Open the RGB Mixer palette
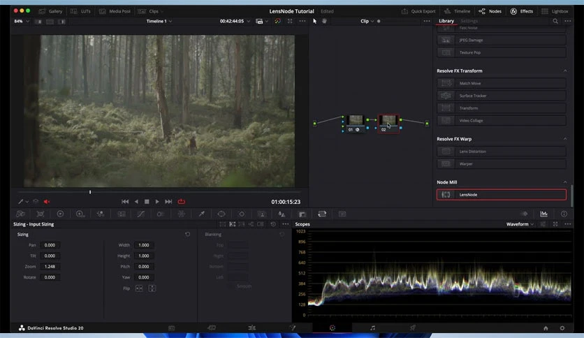Viewport: 584px width, 338px height. pos(100,214)
